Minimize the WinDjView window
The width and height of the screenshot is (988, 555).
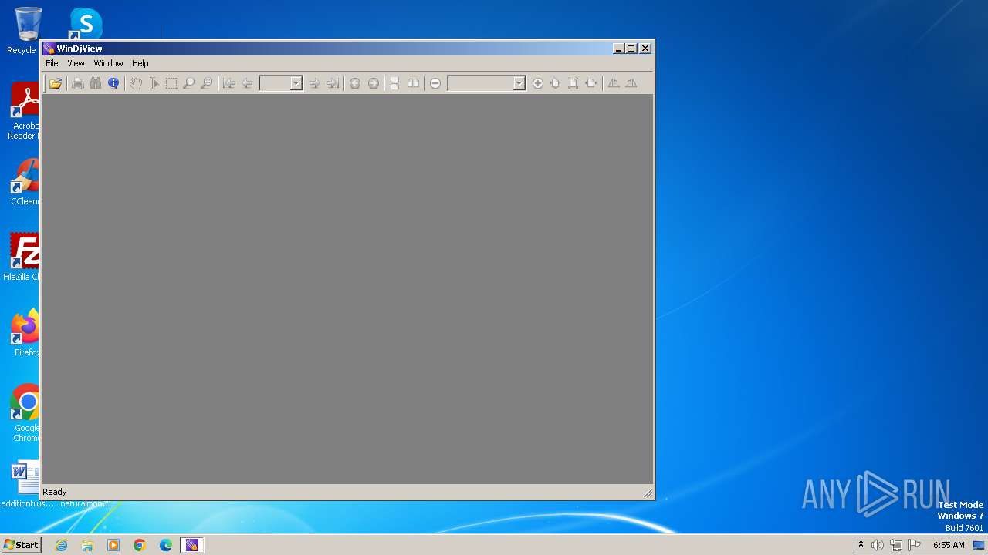tap(619, 49)
